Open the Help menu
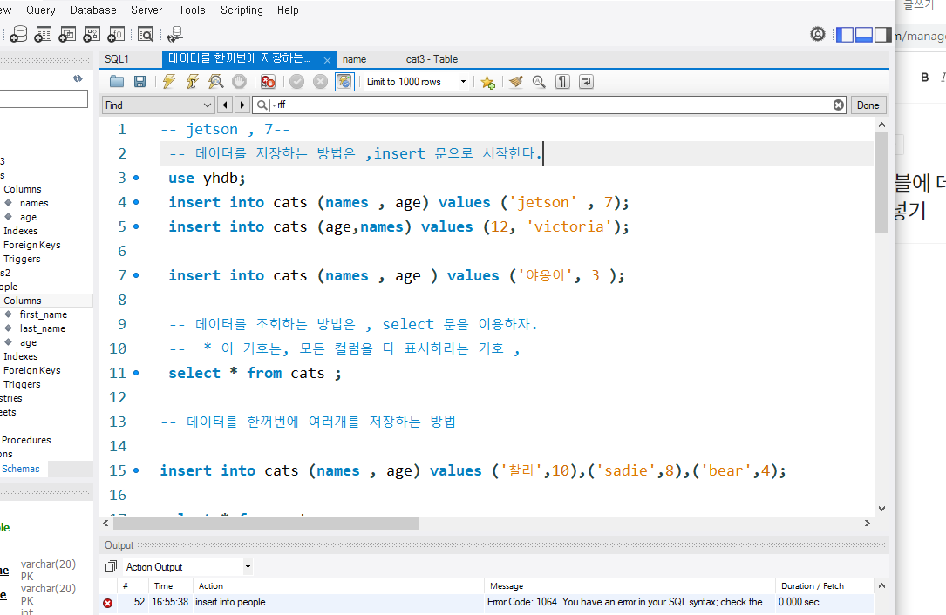This screenshot has width=946, height=615. 288,10
